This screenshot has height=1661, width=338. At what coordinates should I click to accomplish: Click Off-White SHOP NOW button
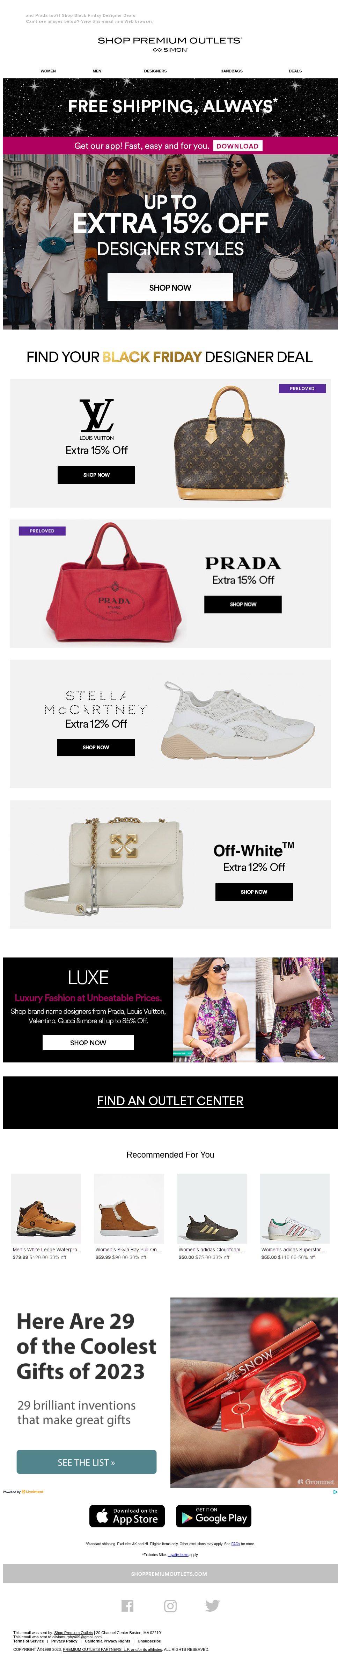[253, 892]
